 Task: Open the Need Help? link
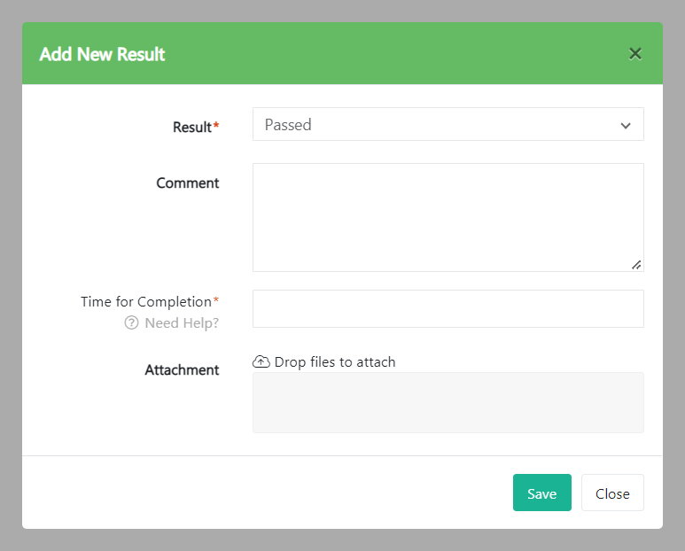[x=182, y=323]
